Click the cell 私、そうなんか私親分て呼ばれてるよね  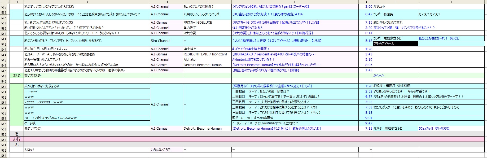(x=87, y=23)
